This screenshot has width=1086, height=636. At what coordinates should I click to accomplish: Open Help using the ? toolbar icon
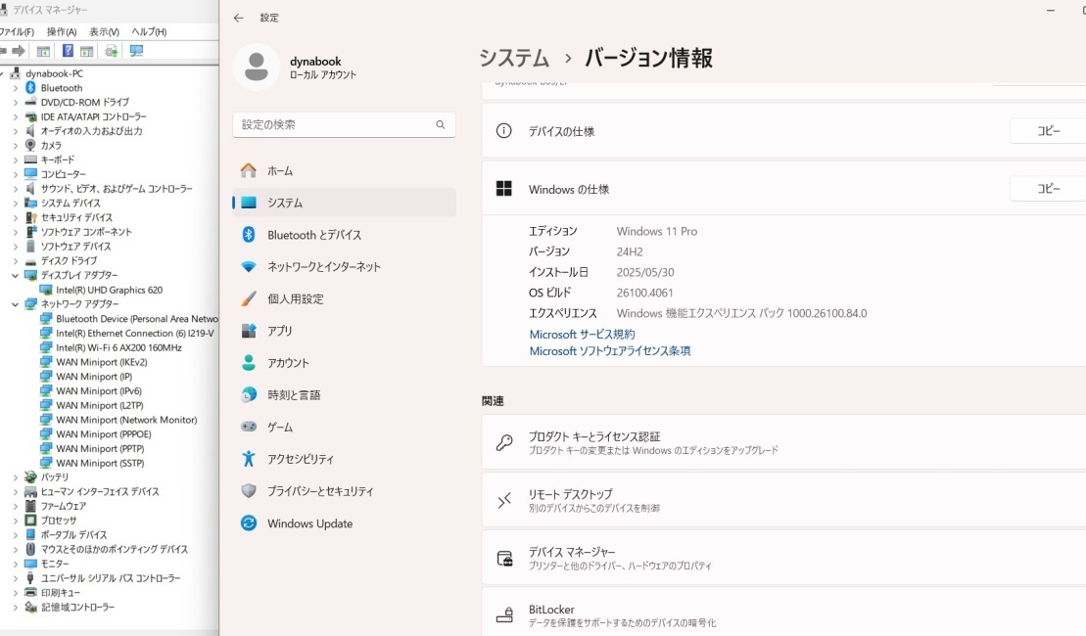(x=68, y=51)
